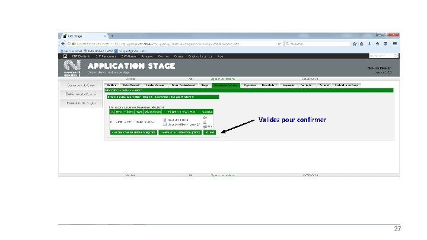427x240 pixels.
Task: Switch to the Etudiant tab
Action: point(112,85)
